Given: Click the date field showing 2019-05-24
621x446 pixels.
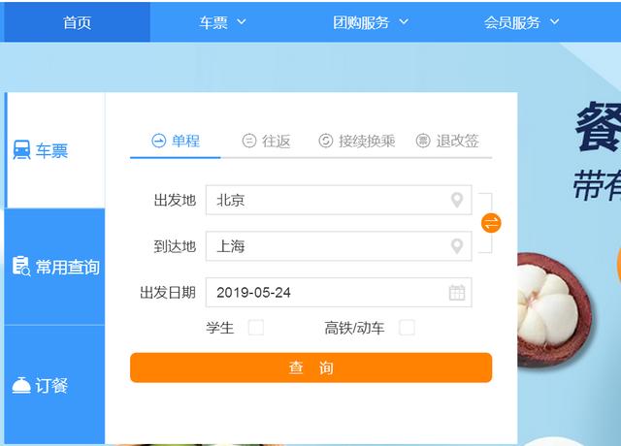Looking at the screenshot, I should tap(339, 293).
